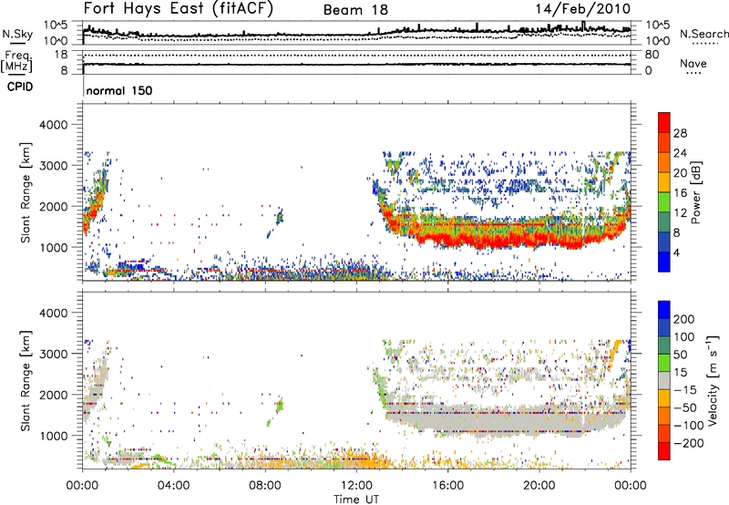The image size is (729, 505).
Task: Click the 'Fort Hays East (fitACF)' title
Action: tap(179, 8)
